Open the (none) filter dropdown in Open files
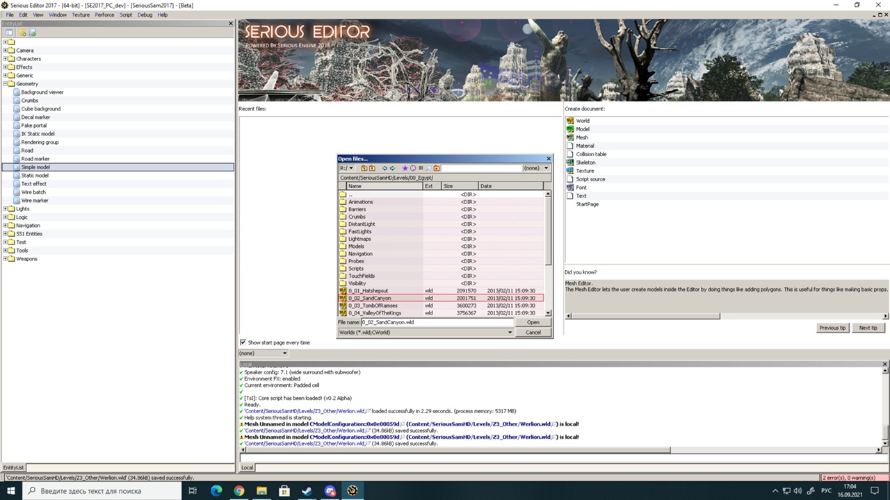The height and width of the screenshot is (500, 890). point(536,168)
